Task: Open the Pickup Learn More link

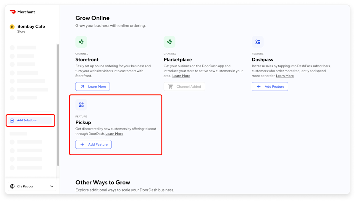Action: [x=114, y=134]
